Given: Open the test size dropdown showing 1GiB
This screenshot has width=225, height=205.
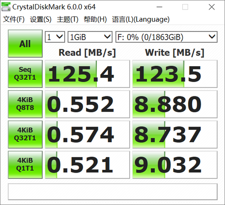Looking at the screenshot, I should click(90, 37).
